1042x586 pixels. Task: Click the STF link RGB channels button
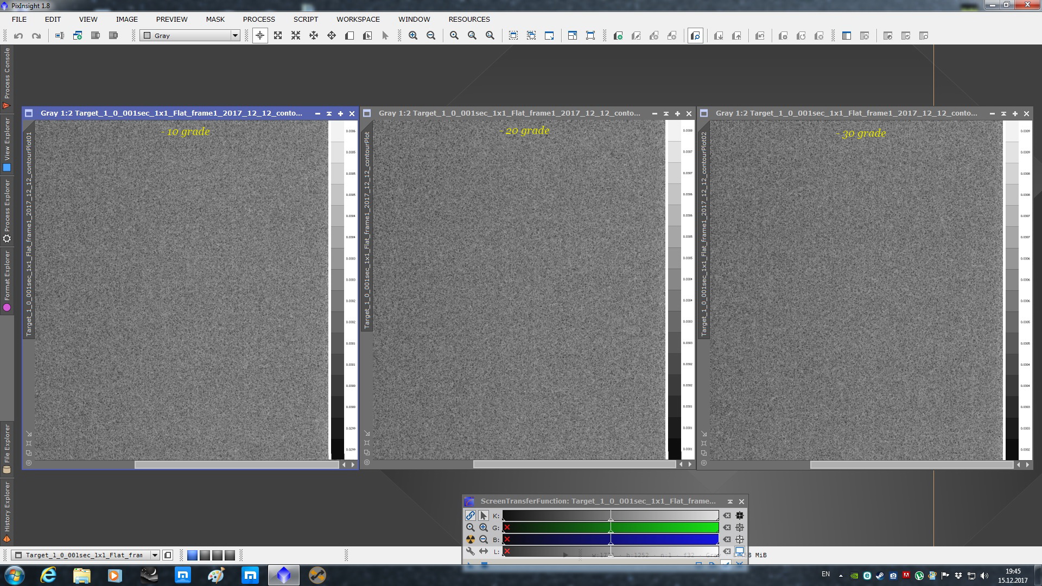pyautogui.click(x=470, y=515)
